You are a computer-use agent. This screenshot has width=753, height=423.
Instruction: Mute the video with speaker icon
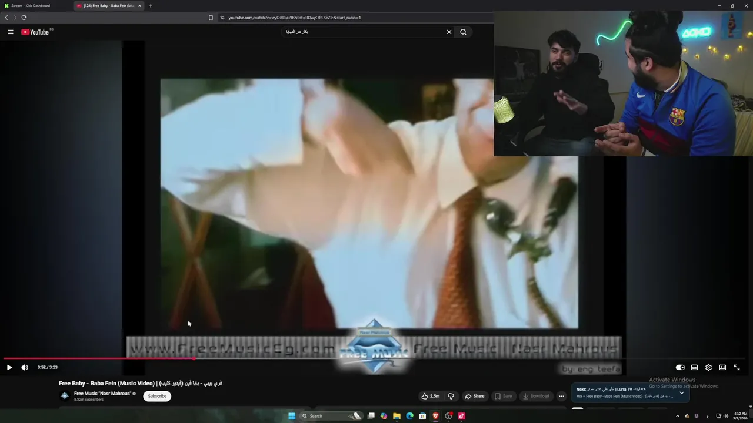pos(25,367)
